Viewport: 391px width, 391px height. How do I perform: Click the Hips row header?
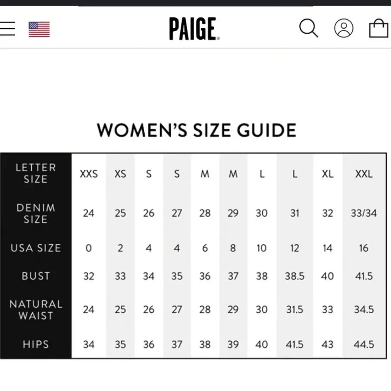pos(36,345)
